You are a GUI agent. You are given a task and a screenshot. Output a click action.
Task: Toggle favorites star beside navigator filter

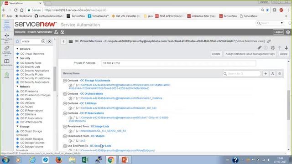17,41
